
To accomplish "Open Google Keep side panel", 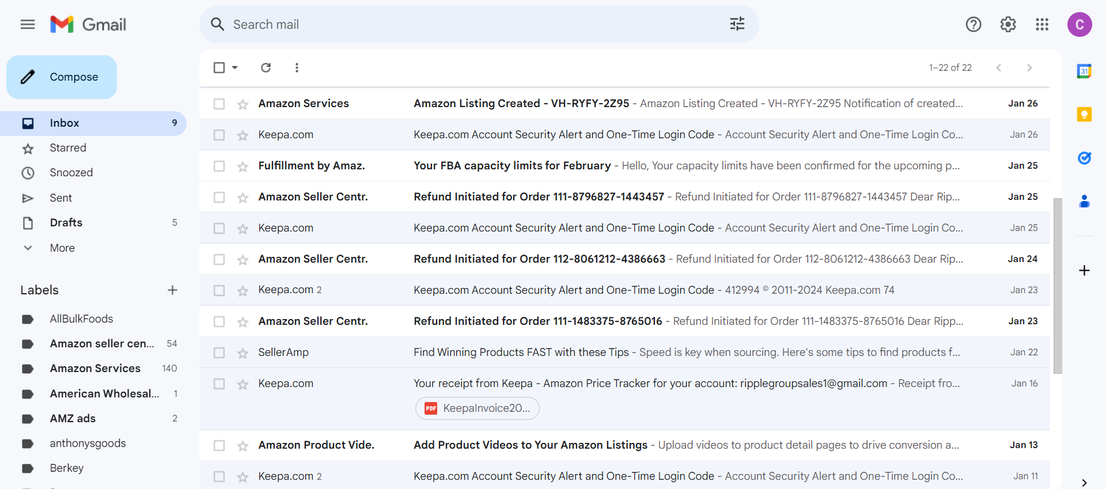I will [1084, 114].
